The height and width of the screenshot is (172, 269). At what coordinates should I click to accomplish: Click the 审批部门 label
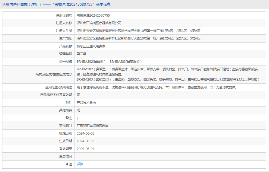(65, 126)
